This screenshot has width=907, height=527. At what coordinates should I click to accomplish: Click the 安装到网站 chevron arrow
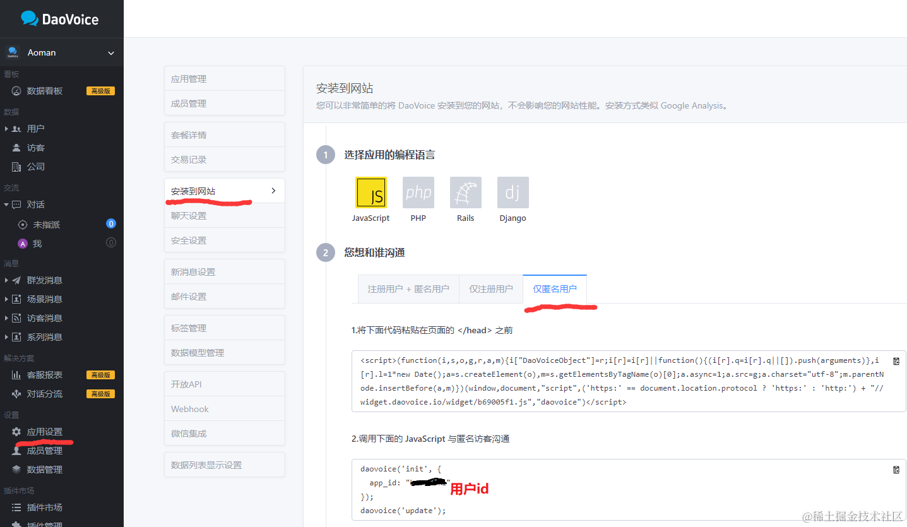[273, 191]
